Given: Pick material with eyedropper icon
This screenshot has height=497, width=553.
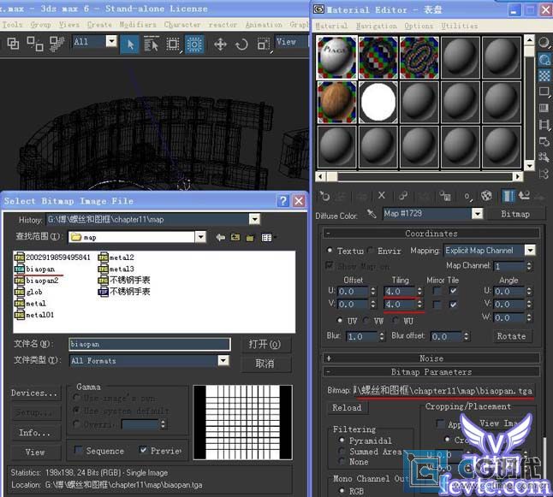Looking at the screenshot, I should click(x=372, y=214).
